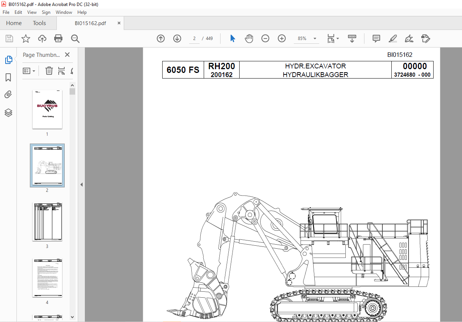Add a sticky note comment

[376, 39]
